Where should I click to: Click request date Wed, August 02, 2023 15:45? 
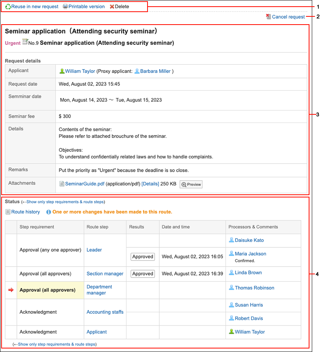(x=89, y=84)
